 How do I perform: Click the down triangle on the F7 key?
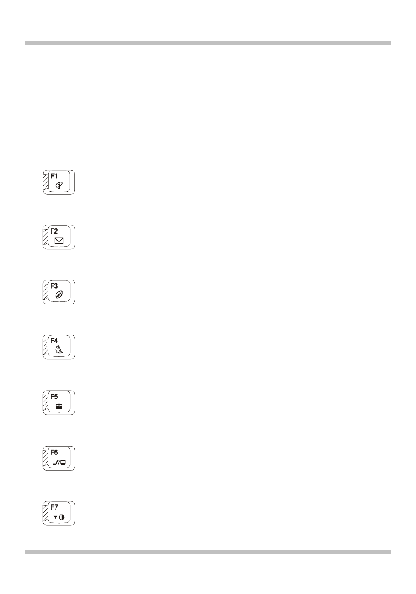click(56, 517)
